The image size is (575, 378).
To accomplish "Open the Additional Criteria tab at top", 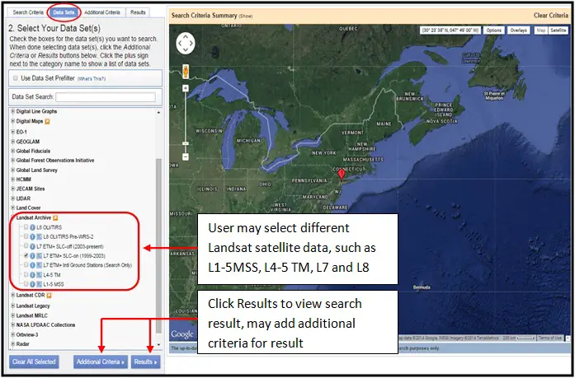I will [x=102, y=12].
